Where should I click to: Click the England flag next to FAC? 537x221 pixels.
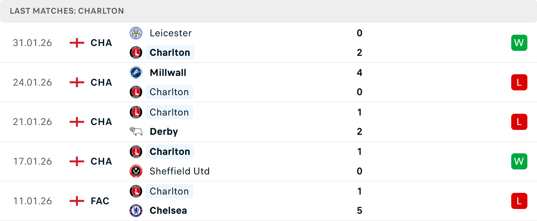(x=77, y=201)
